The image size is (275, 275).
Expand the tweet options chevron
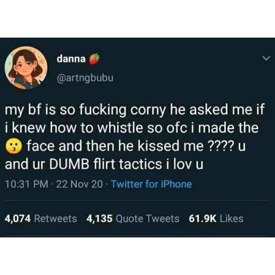coord(266,58)
